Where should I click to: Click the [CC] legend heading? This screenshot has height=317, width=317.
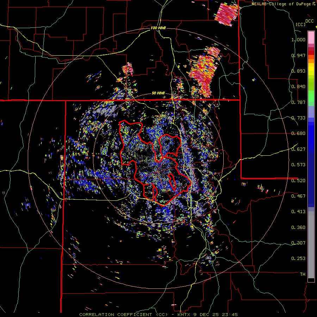(300, 24)
